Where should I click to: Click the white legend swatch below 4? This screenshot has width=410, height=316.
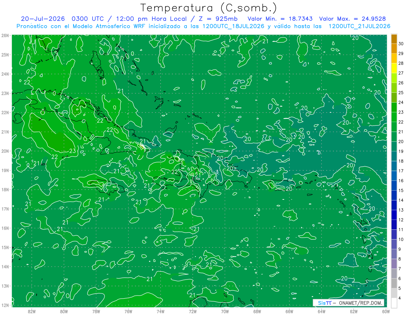(x=394, y=303)
